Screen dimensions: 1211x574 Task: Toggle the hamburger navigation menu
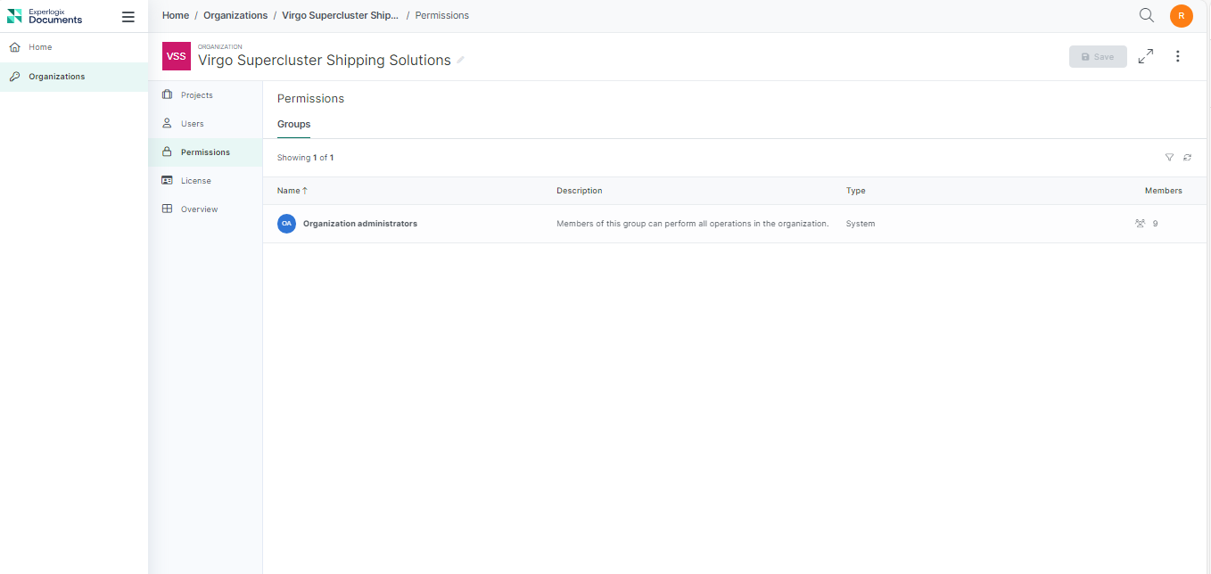tap(128, 17)
